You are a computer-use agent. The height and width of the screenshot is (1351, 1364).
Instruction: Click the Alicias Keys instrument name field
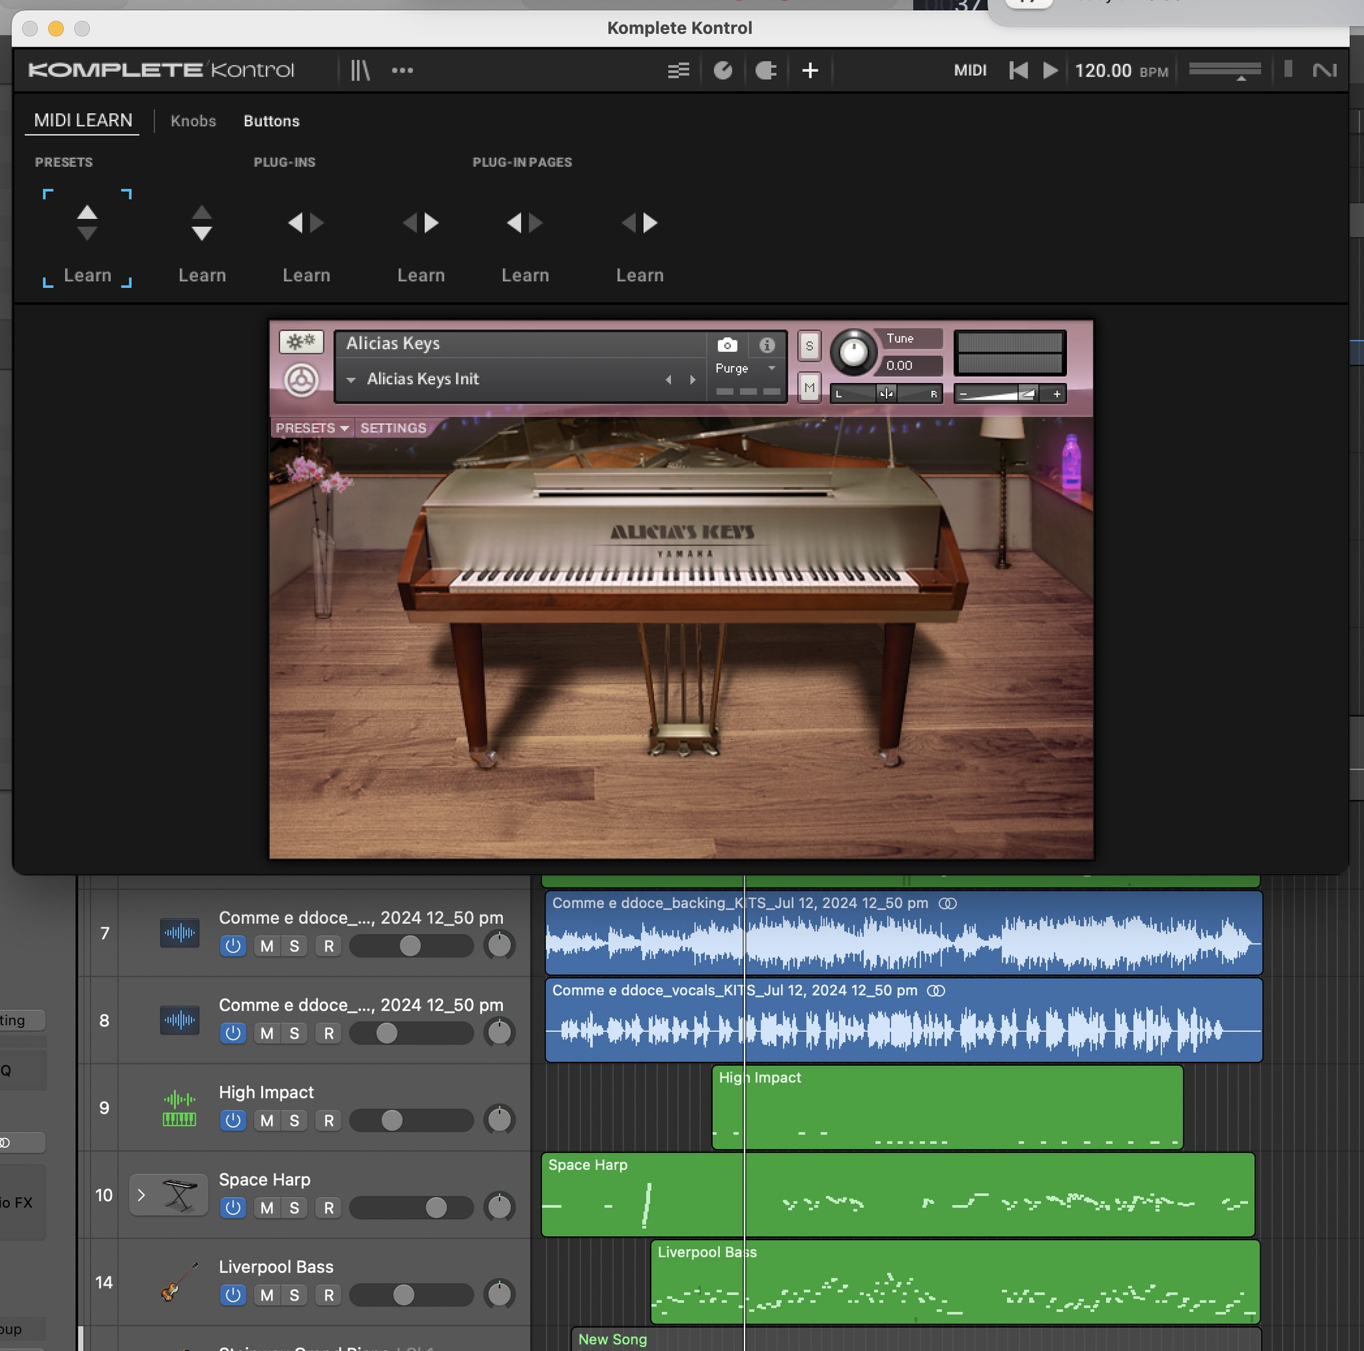pos(521,343)
